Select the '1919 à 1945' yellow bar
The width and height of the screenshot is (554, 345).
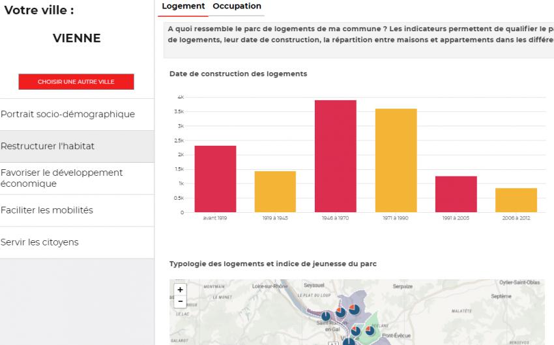(x=275, y=191)
